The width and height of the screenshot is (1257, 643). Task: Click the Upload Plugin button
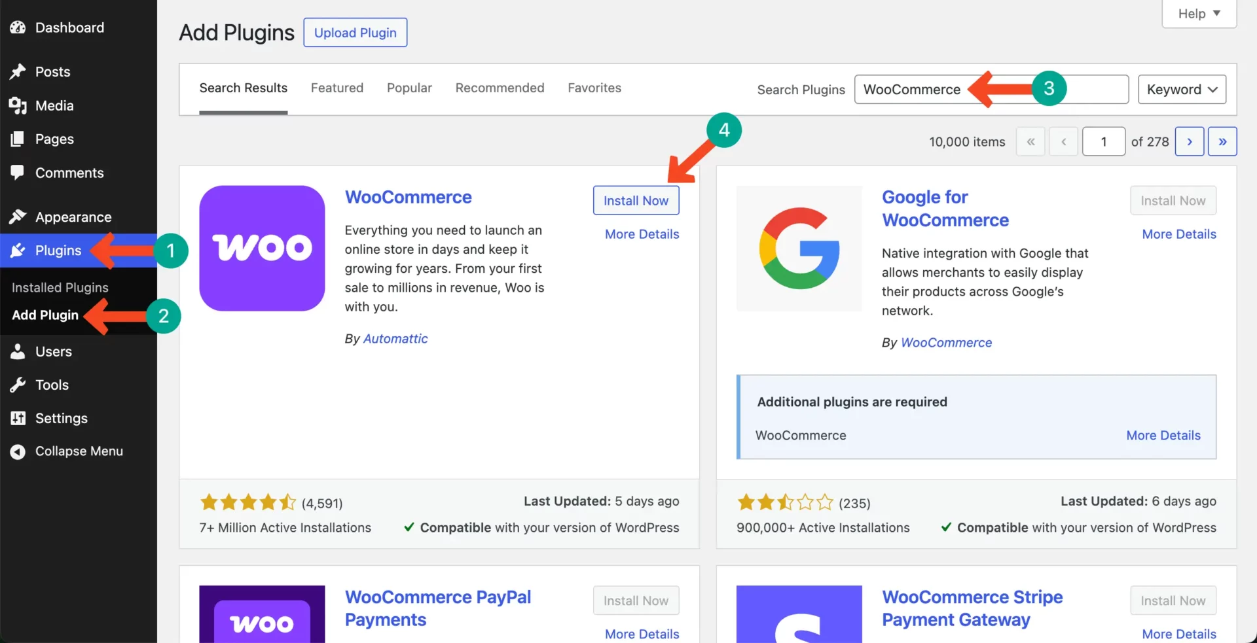(x=355, y=33)
